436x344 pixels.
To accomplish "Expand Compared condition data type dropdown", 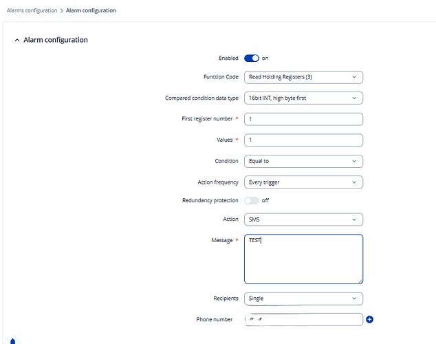I will coord(303,98).
